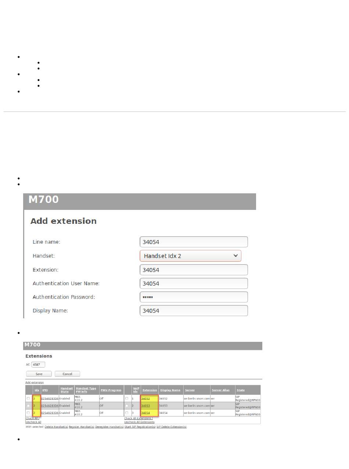This screenshot has width=349, height=469.
Task: Sort by the Display Name column header
Action: tap(170, 390)
